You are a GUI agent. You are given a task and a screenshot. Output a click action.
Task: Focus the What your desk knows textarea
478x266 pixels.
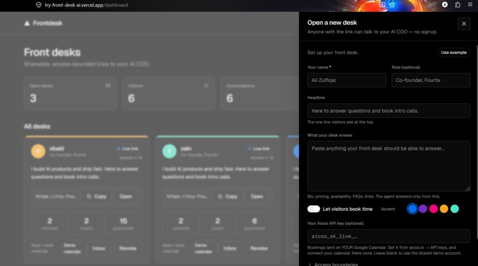click(x=388, y=166)
